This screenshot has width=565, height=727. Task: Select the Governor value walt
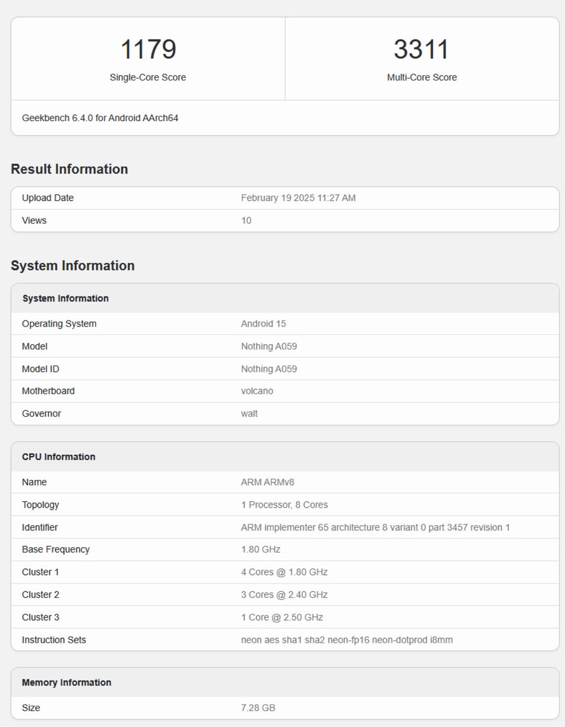point(249,414)
